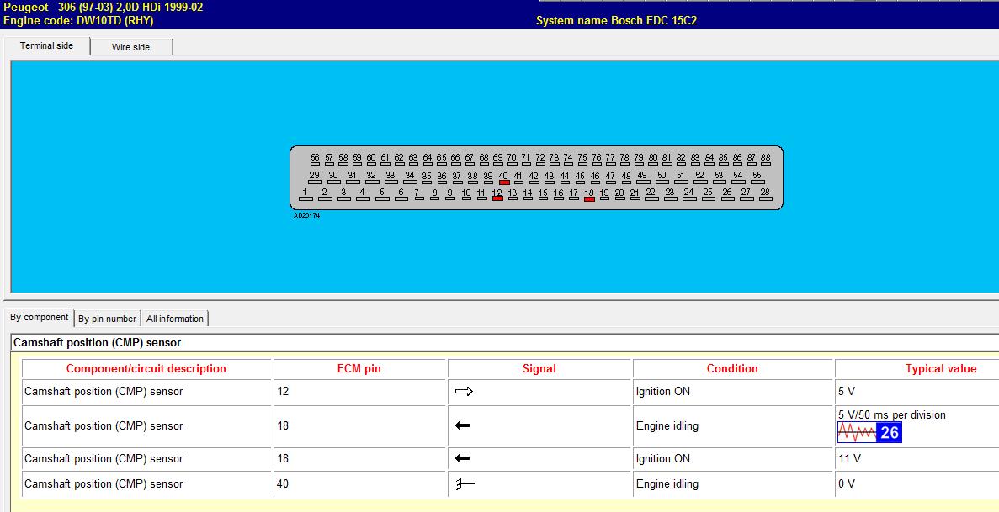Click the Ignition ON condition in 11 V row
The height and width of the screenshot is (512, 999).
tap(662, 458)
